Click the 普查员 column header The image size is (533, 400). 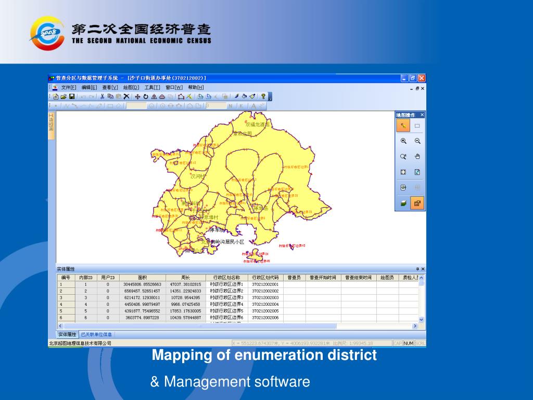pyautogui.click(x=295, y=278)
